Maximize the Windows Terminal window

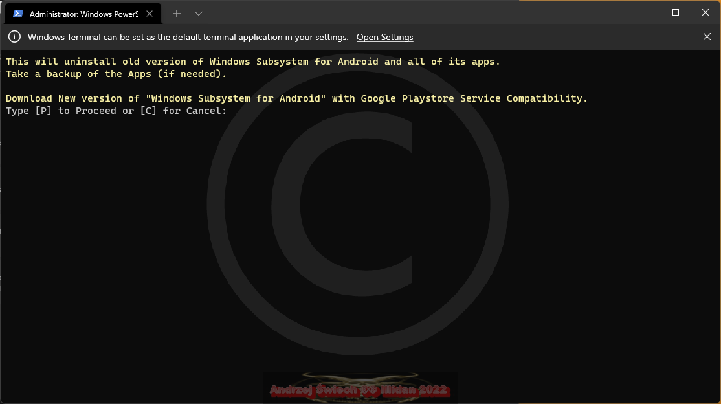coord(676,12)
